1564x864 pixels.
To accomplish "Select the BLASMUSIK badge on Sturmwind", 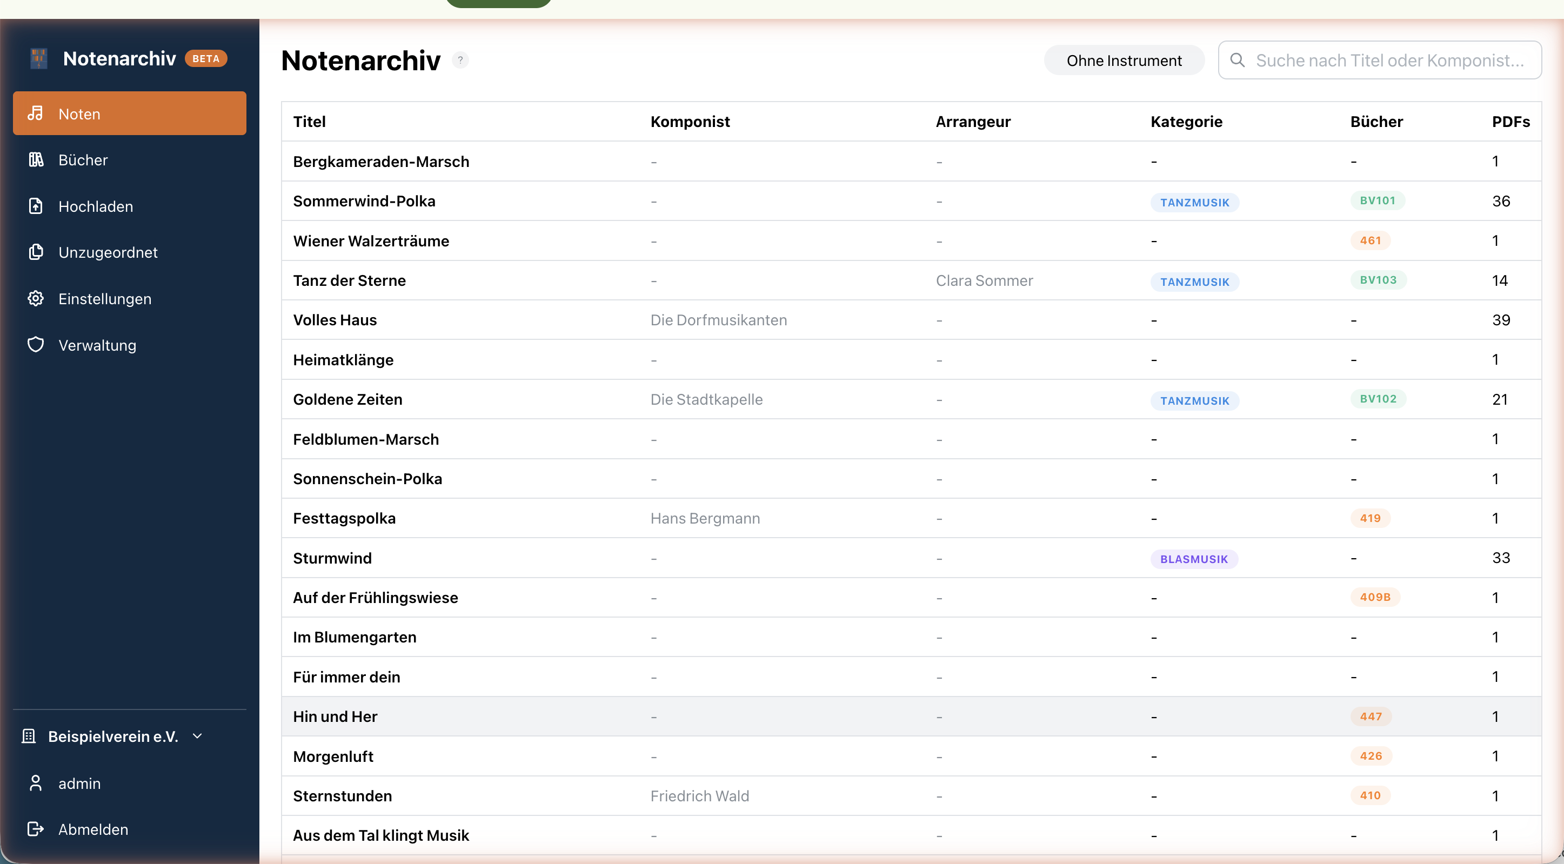I will pyautogui.click(x=1194, y=559).
